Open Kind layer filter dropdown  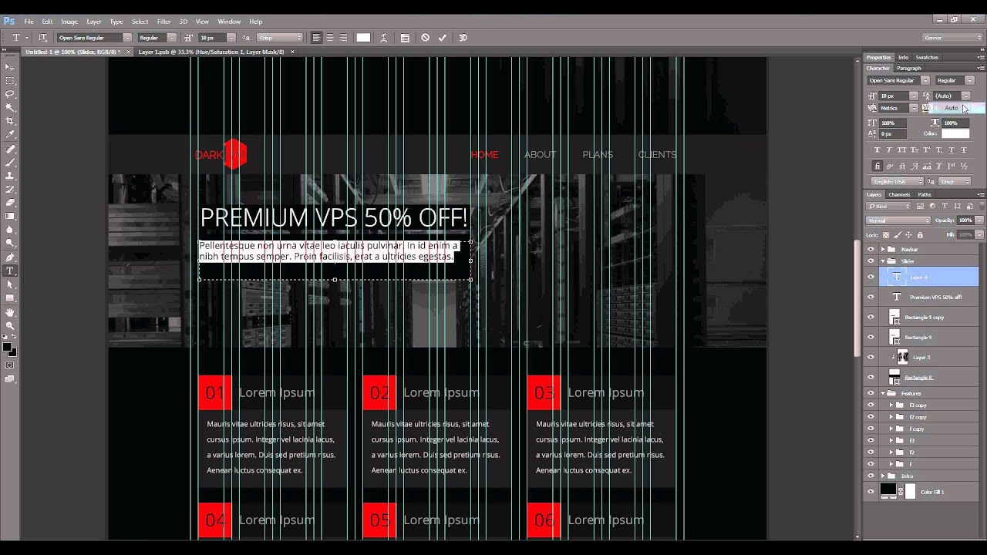[888, 206]
